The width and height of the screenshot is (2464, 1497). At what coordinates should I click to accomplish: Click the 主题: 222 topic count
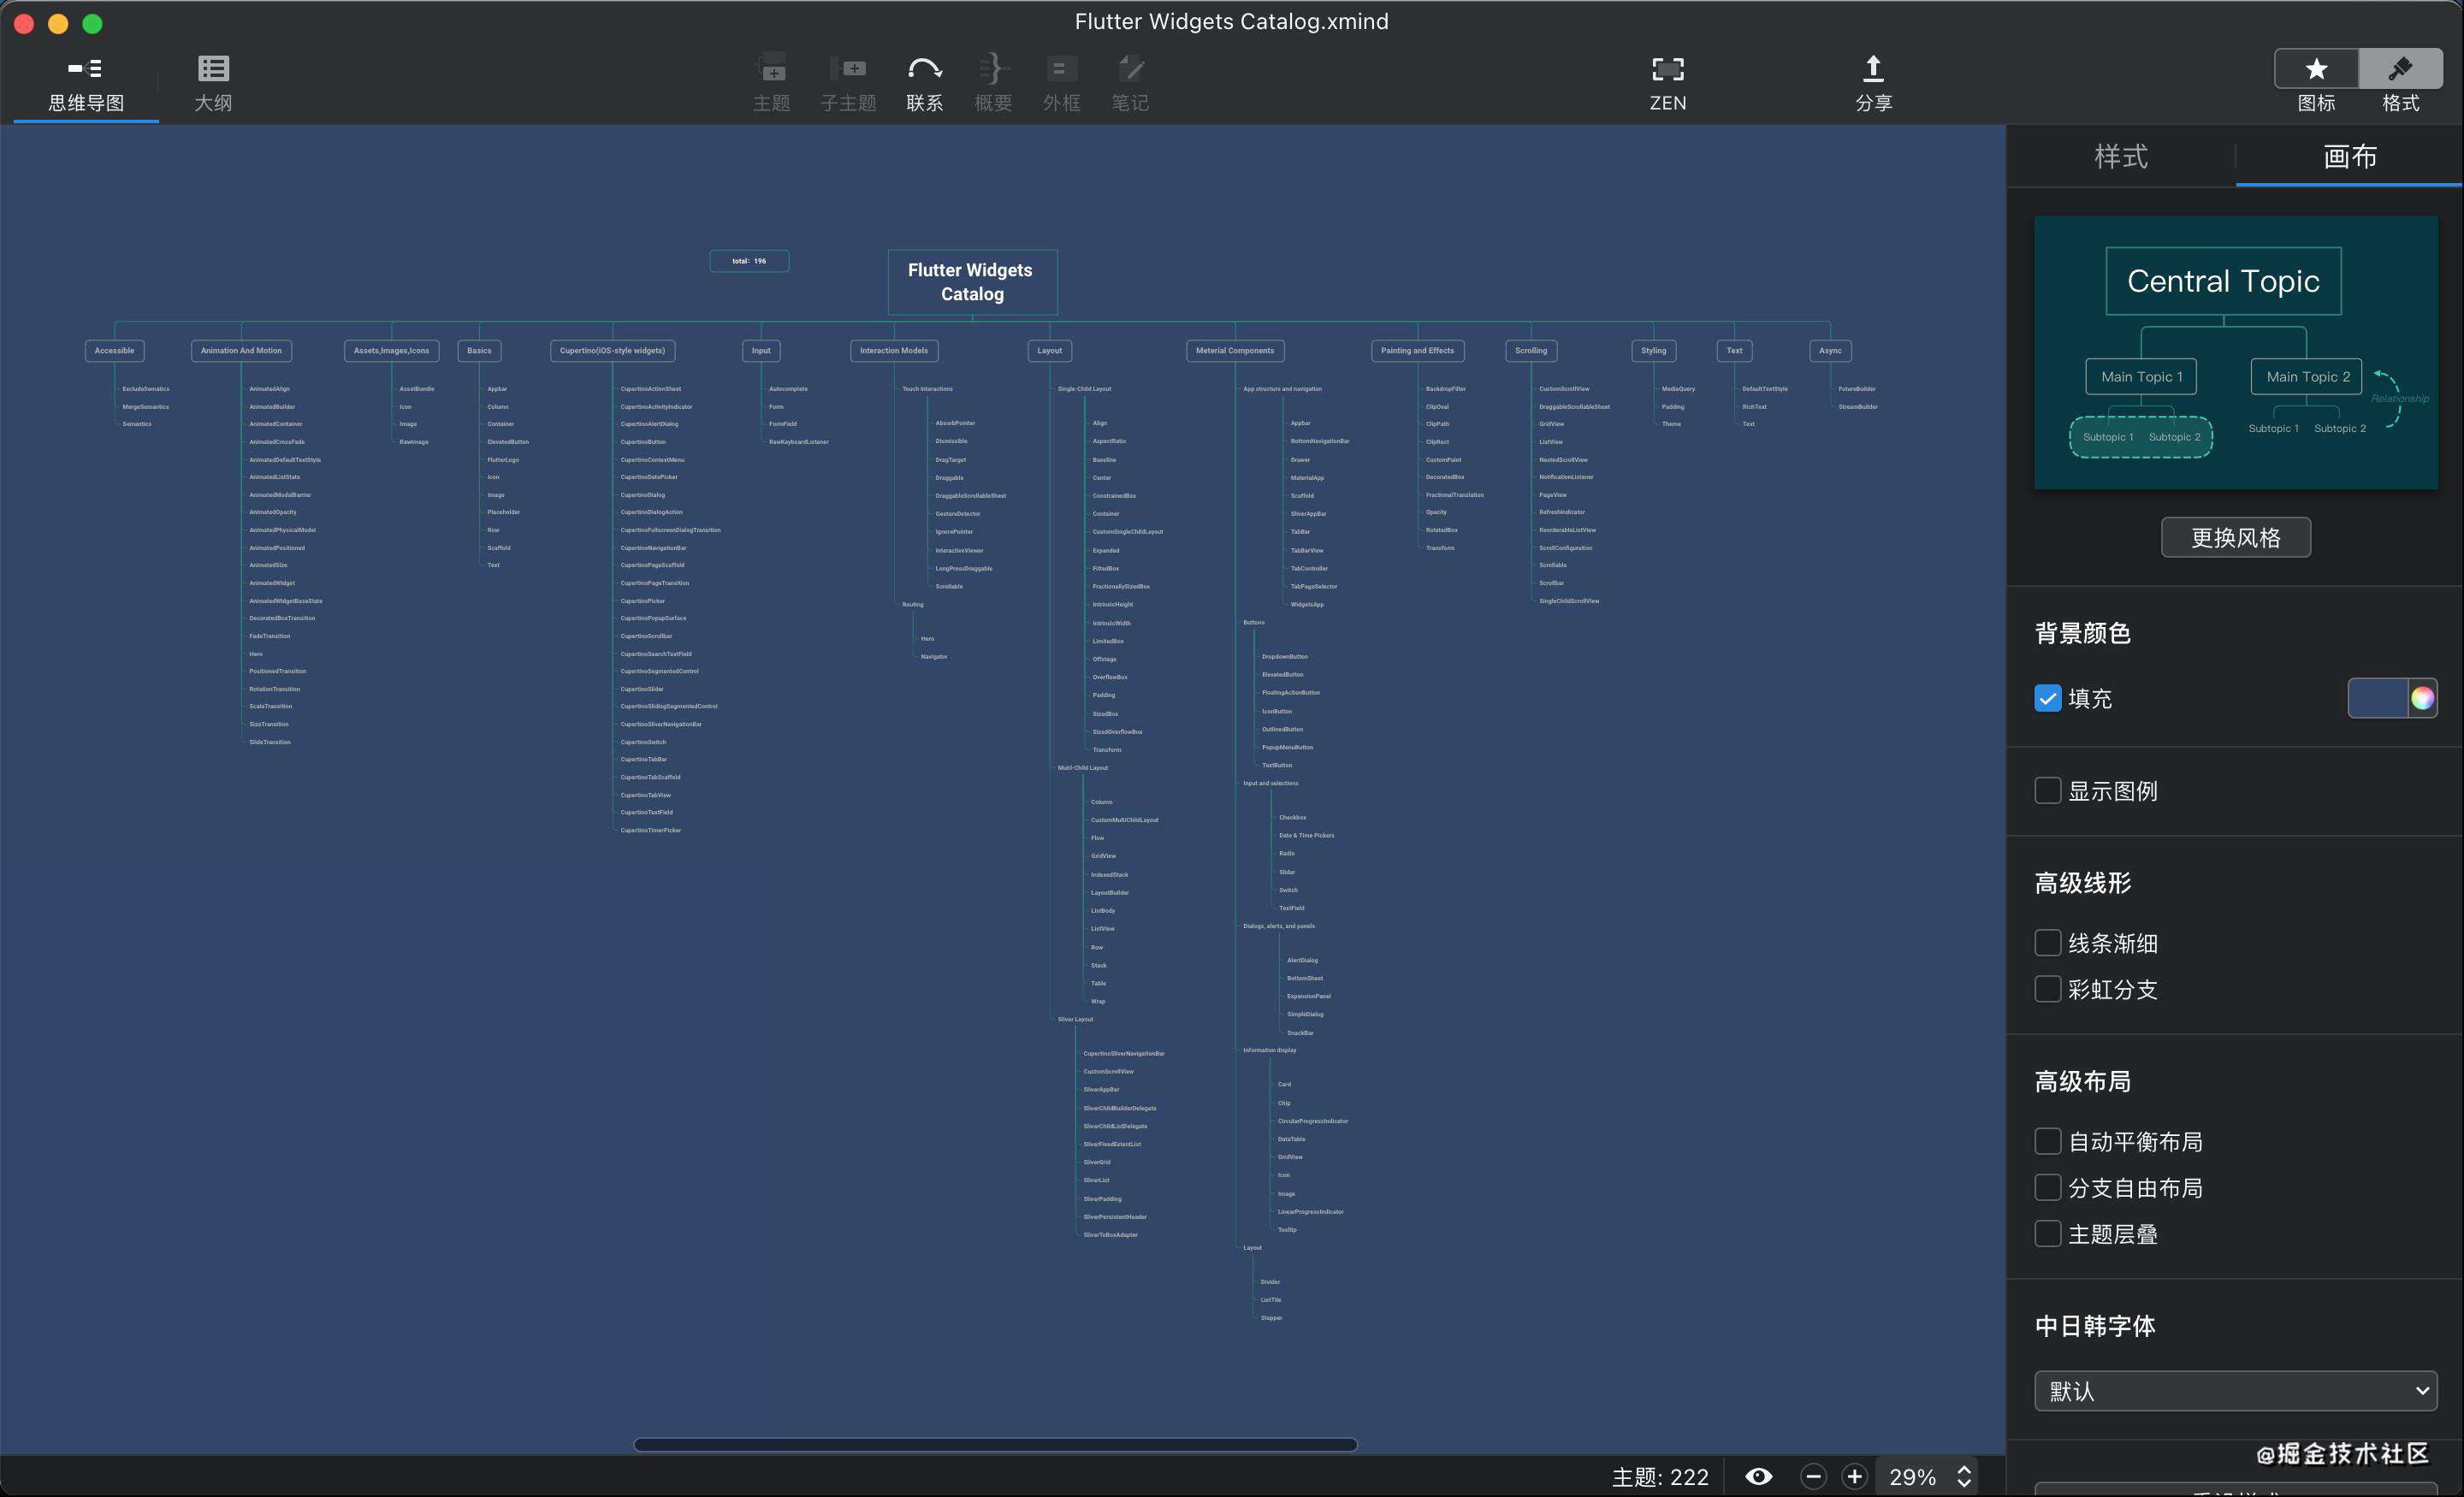click(x=1660, y=1476)
